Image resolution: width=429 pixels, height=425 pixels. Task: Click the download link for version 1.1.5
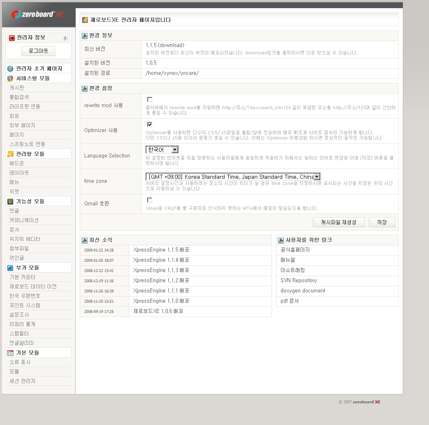pyautogui.click(x=171, y=45)
